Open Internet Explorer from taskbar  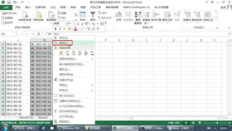43,128
